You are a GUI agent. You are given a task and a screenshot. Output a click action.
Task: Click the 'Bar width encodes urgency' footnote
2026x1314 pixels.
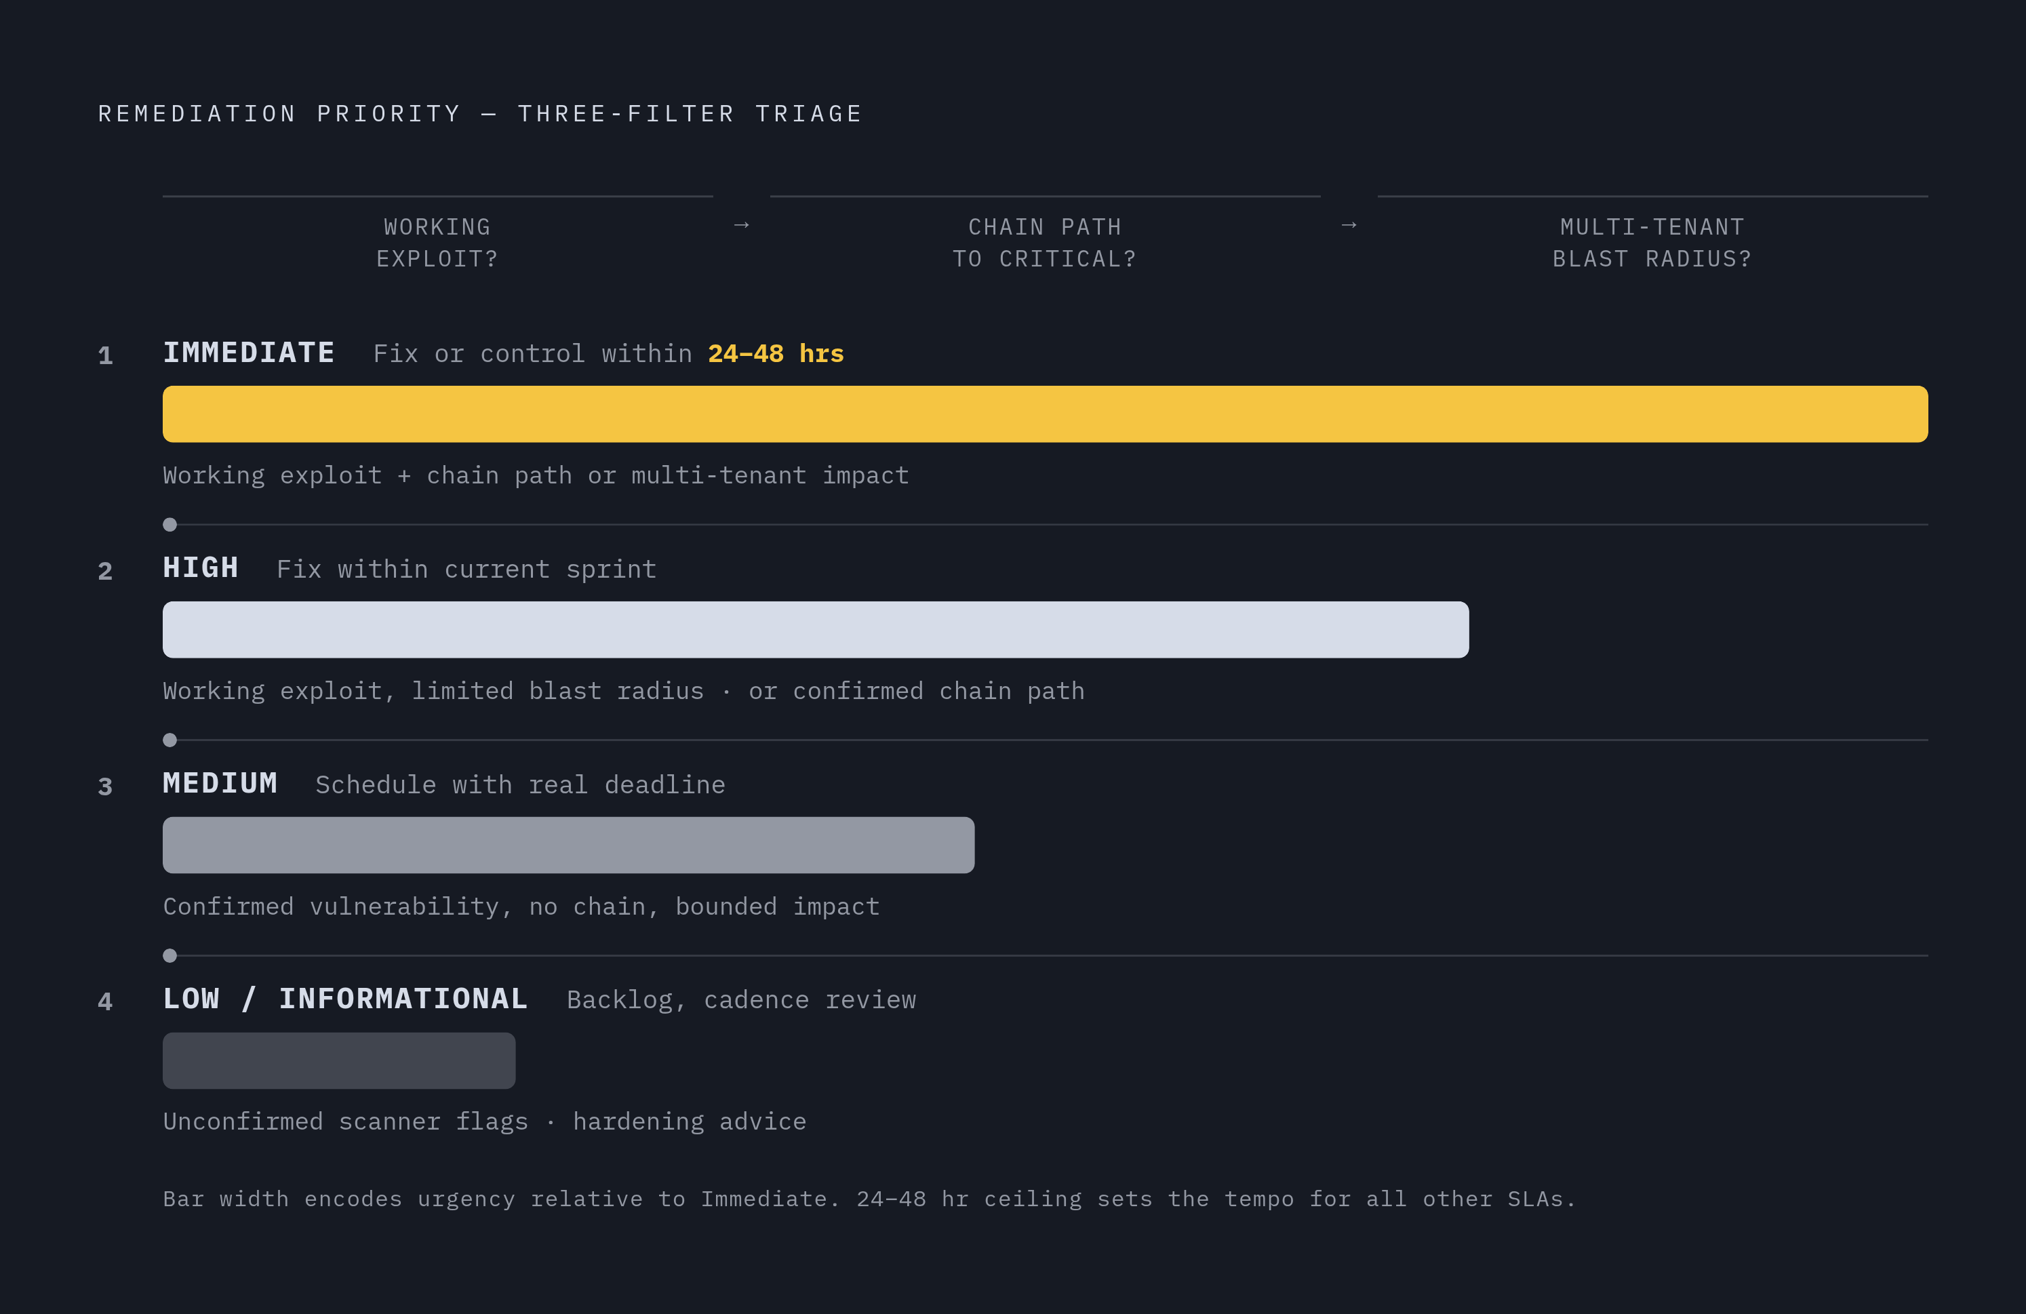pos(869,1199)
